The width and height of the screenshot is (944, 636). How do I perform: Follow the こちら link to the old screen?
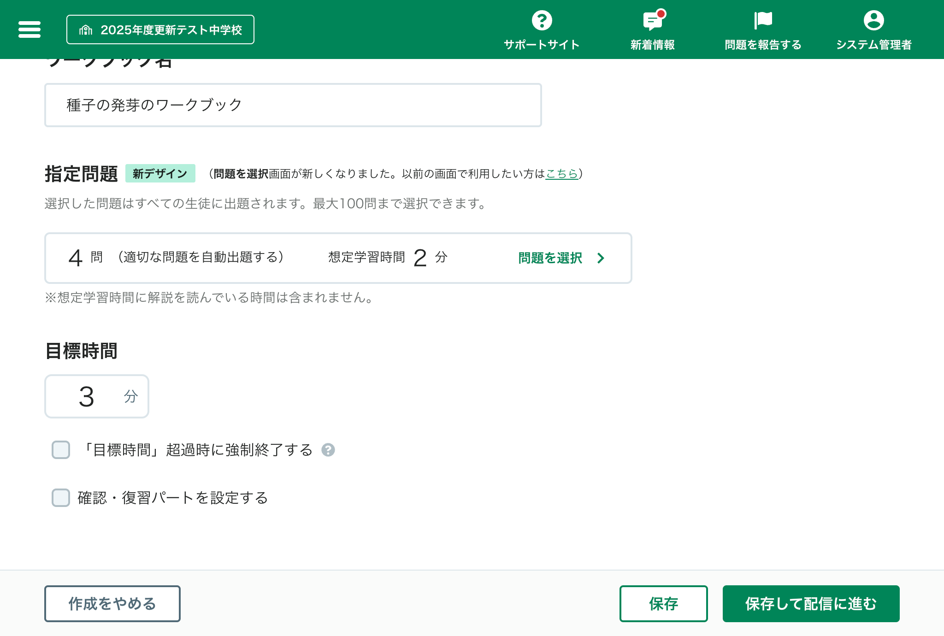[561, 174]
